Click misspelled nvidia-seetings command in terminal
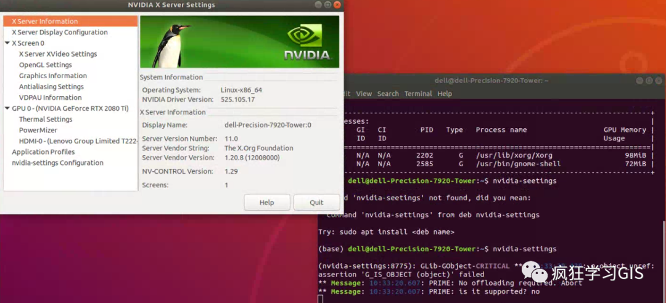Image resolution: width=666 pixels, height=303 pixels. coord(525,181)
